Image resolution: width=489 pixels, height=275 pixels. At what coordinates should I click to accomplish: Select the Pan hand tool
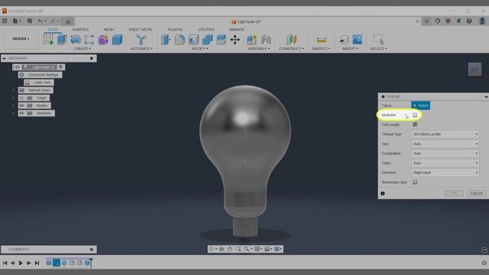pyautogui.click(x=230, y=249)
